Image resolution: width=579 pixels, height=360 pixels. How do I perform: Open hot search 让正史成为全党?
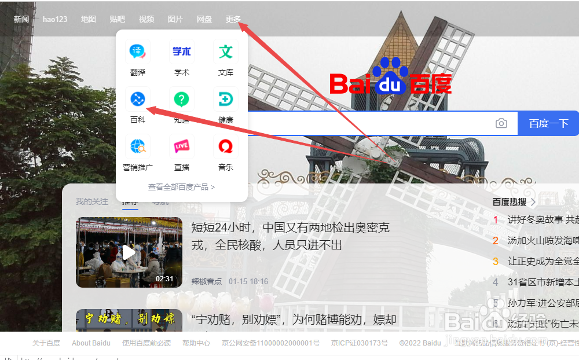(x=543, y=262)
